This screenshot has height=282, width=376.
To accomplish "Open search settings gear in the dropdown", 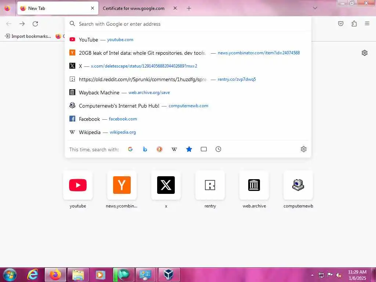I will pos(304,149).
